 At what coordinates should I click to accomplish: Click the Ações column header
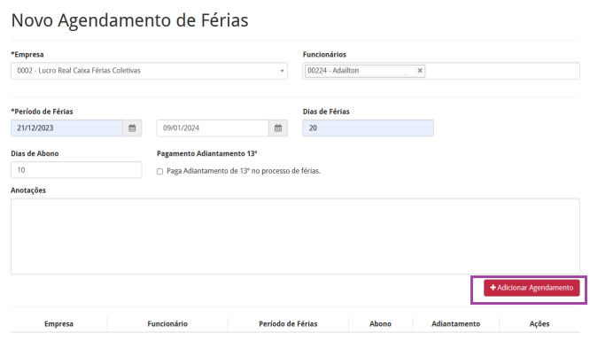point(540,323)
